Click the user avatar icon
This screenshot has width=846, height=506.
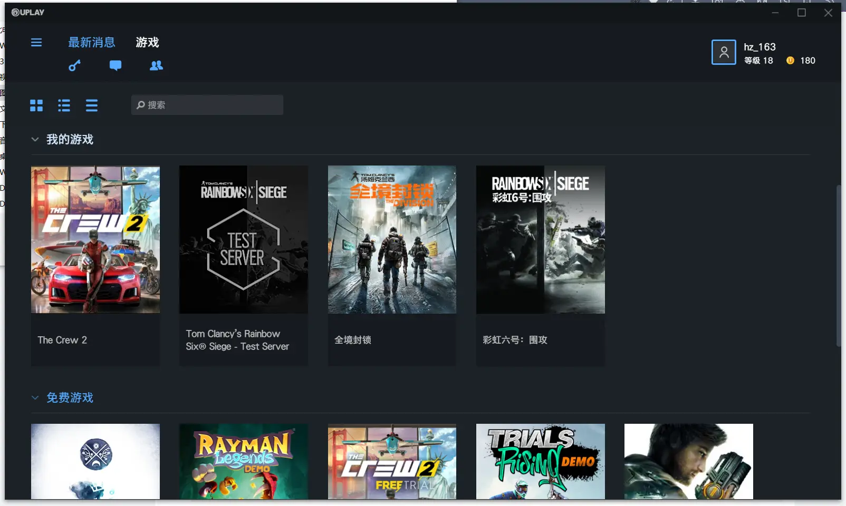point(724,52)
